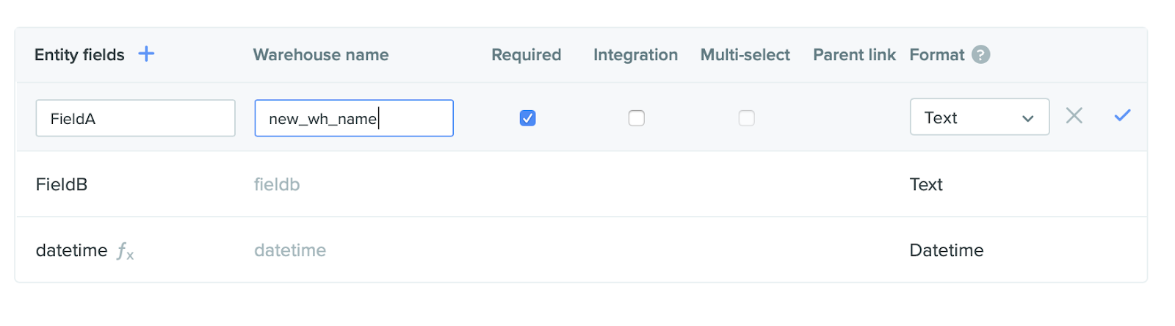The image size is (1175, 326).
Task: Click the Warehouse name column header
Action: pyautogui.click(x=321, y=55)
